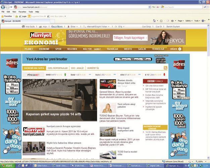Screen dimensions: 210x168
Task: Open 'hurriyet.com.tr Avrupa üçüncüsü' headline
Action: [63, 126]
